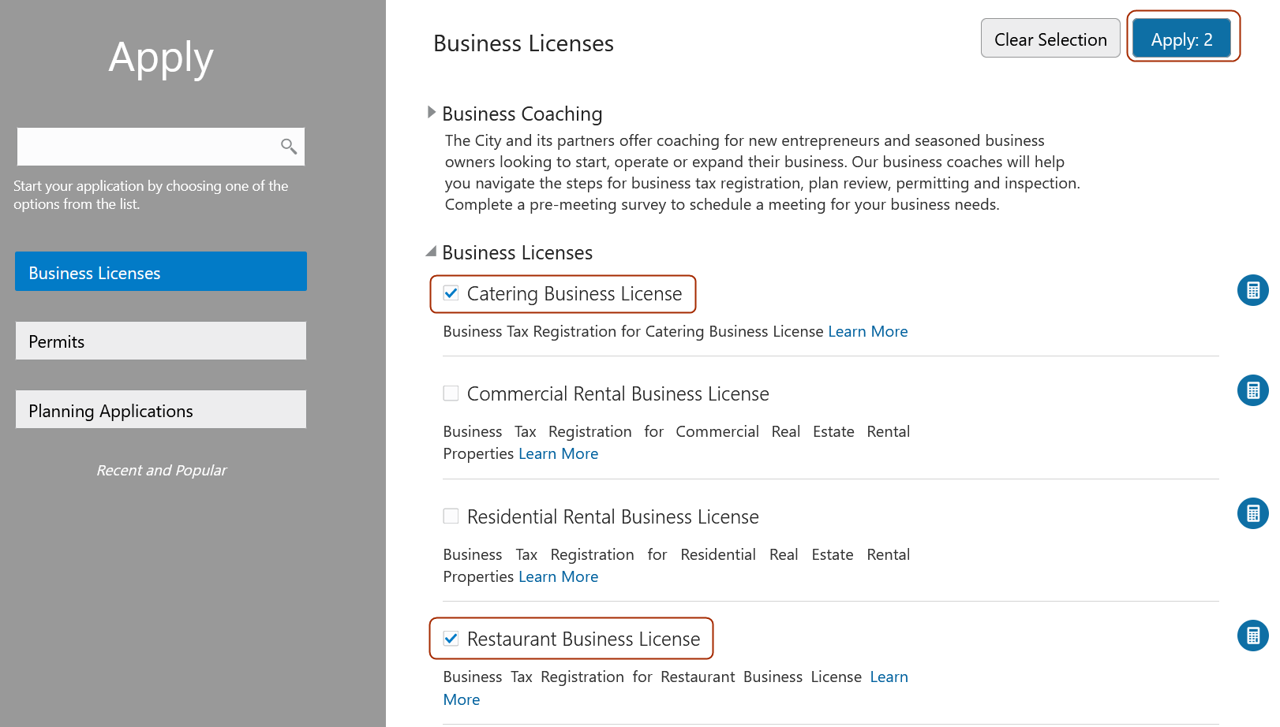Select the Business Licenses sidebar tab

161,272
